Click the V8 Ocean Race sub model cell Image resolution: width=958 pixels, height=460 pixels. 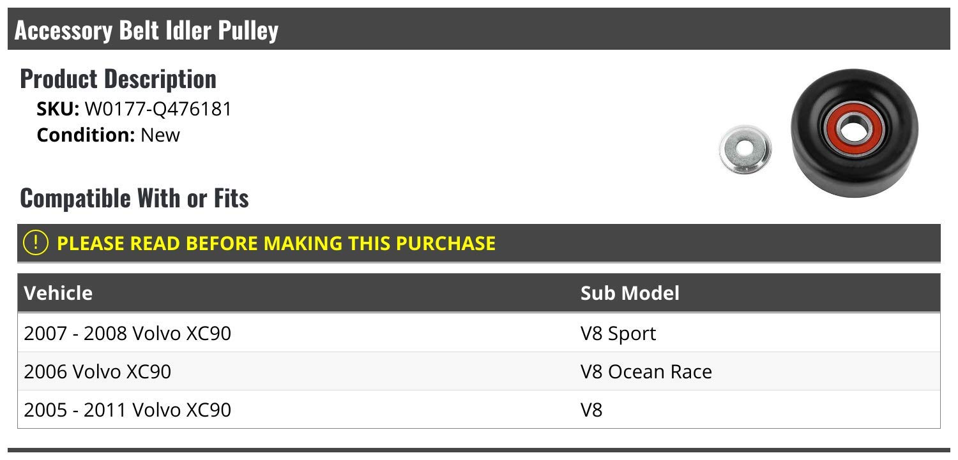(646, 371)
